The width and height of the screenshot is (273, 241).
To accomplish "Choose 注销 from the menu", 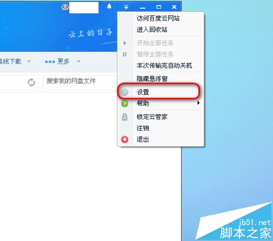I will point(143,128).
